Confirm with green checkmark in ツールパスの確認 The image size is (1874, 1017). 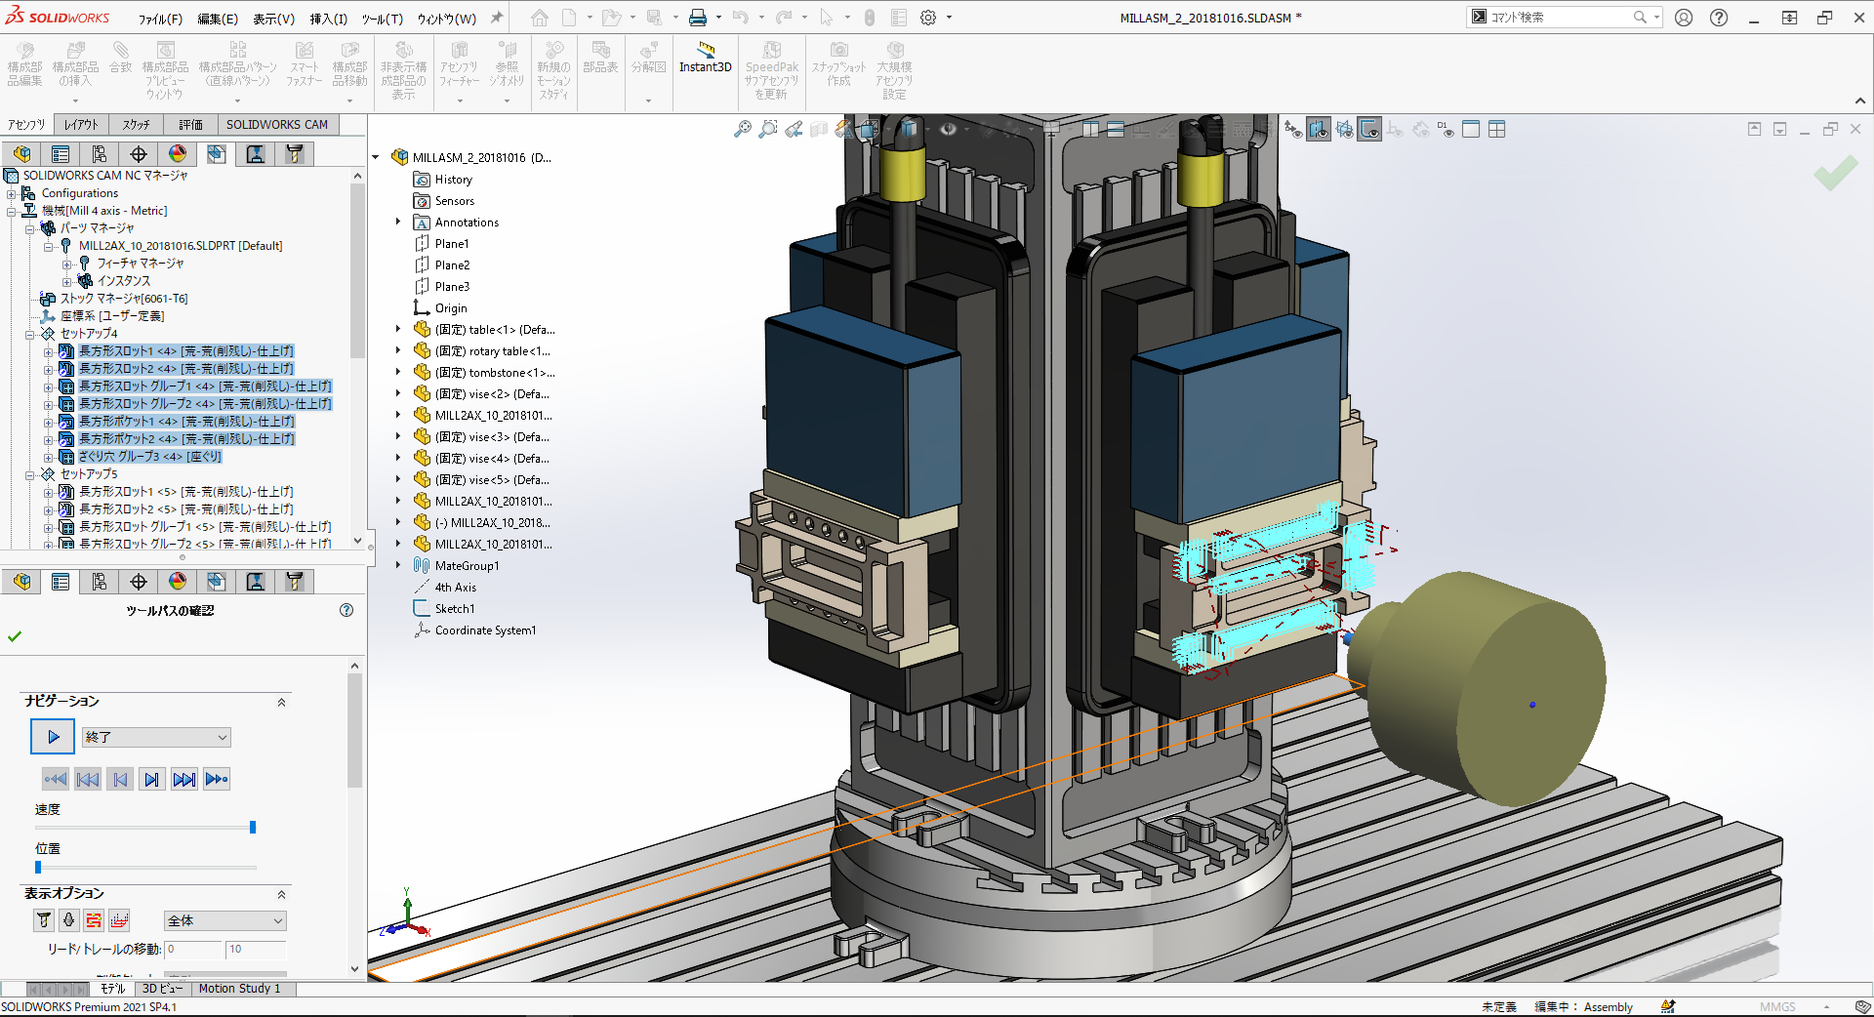pos(15,636)
